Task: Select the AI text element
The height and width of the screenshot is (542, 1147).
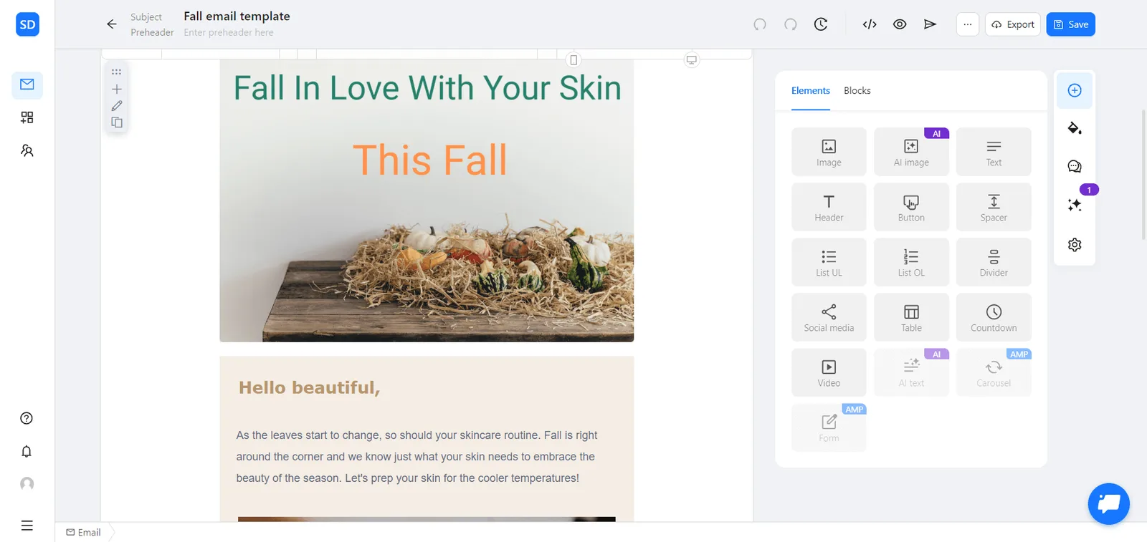Action: (911, 372)
